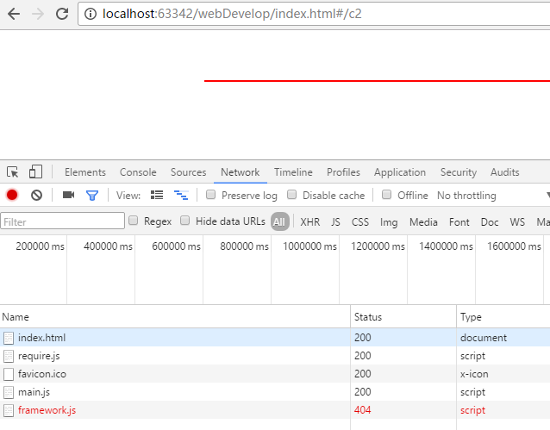This screenshot has width=550, height=430.
Task: Filter requests by WS
Action: [x=517, y=222]
